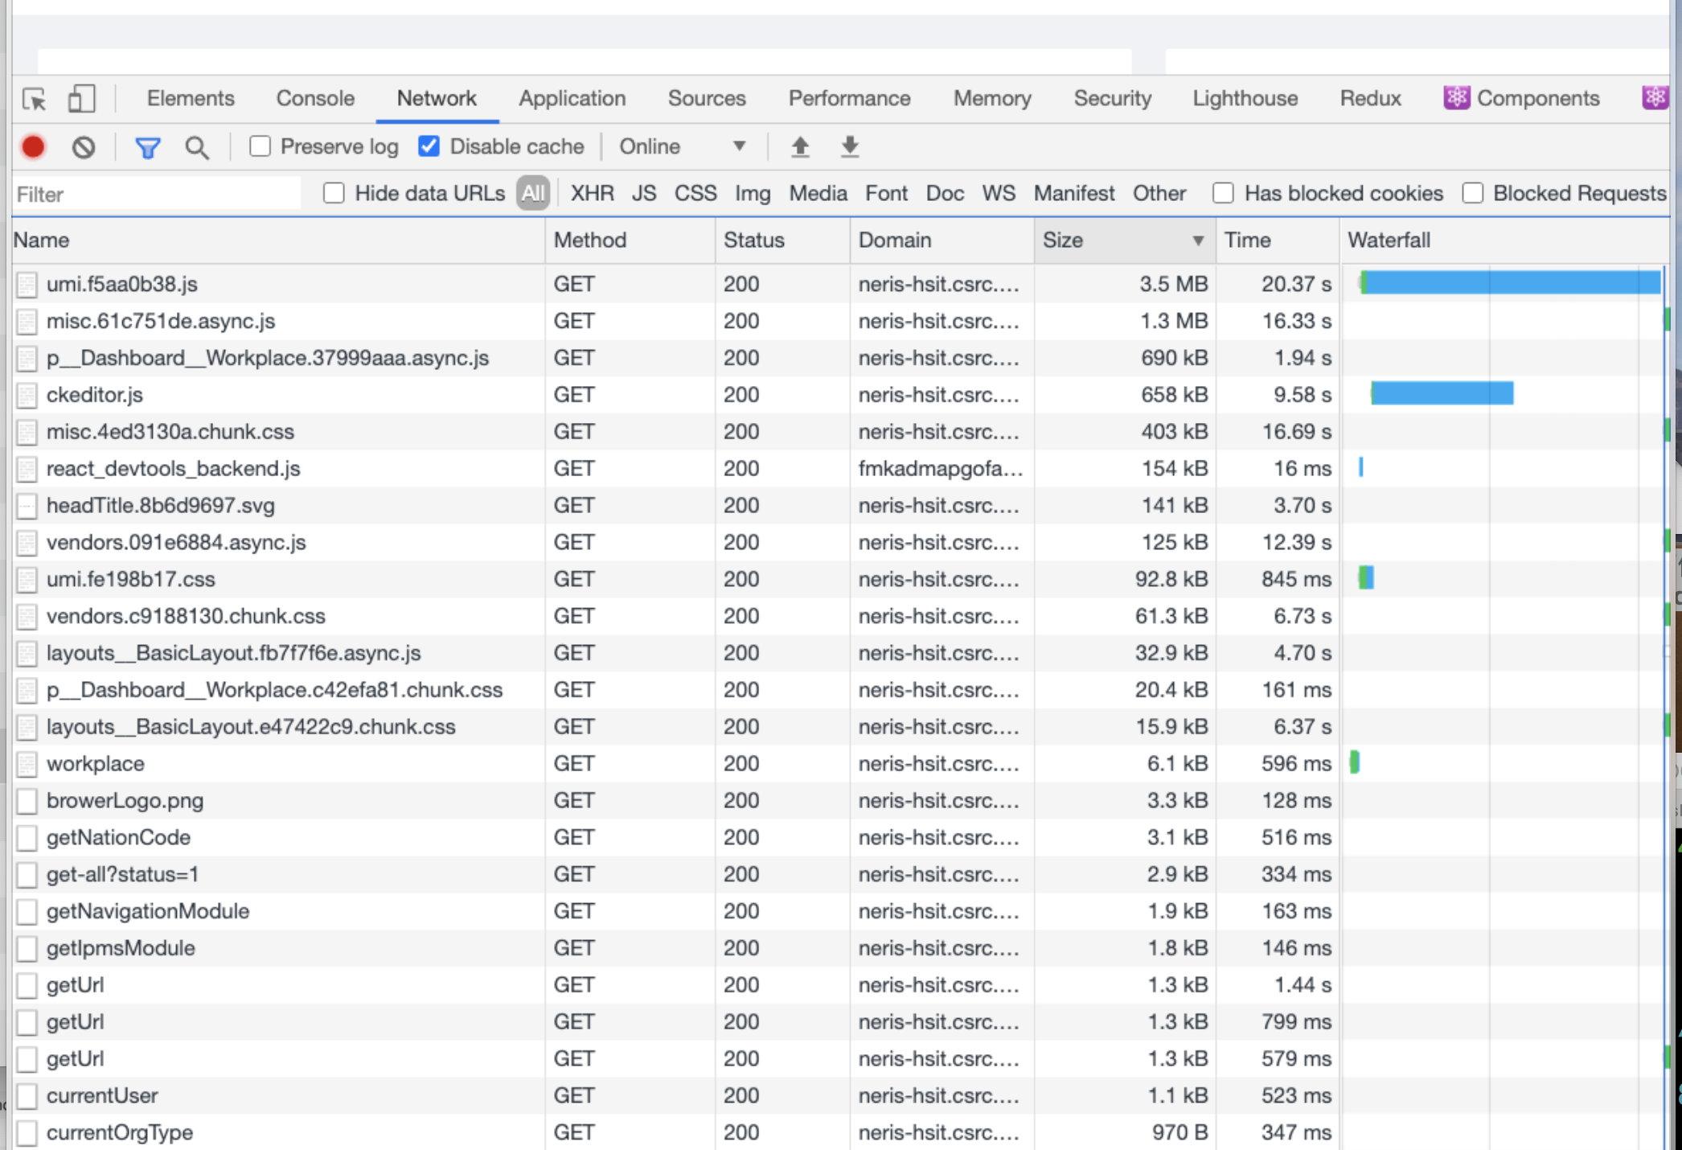
Task: Open network search magnifier
Action: [197, 147]
